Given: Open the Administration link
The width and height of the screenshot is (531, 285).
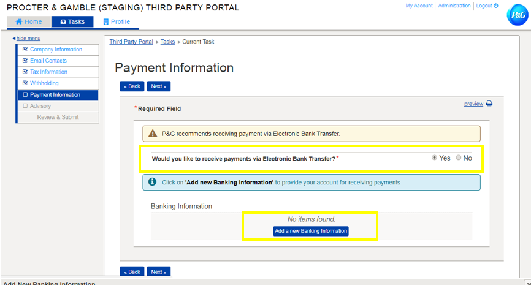Looking at the screenshot, I should (x=454, y=6).
